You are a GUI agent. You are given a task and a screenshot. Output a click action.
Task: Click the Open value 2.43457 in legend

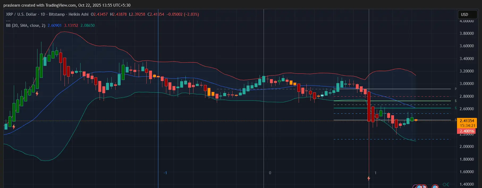[100, 14]
